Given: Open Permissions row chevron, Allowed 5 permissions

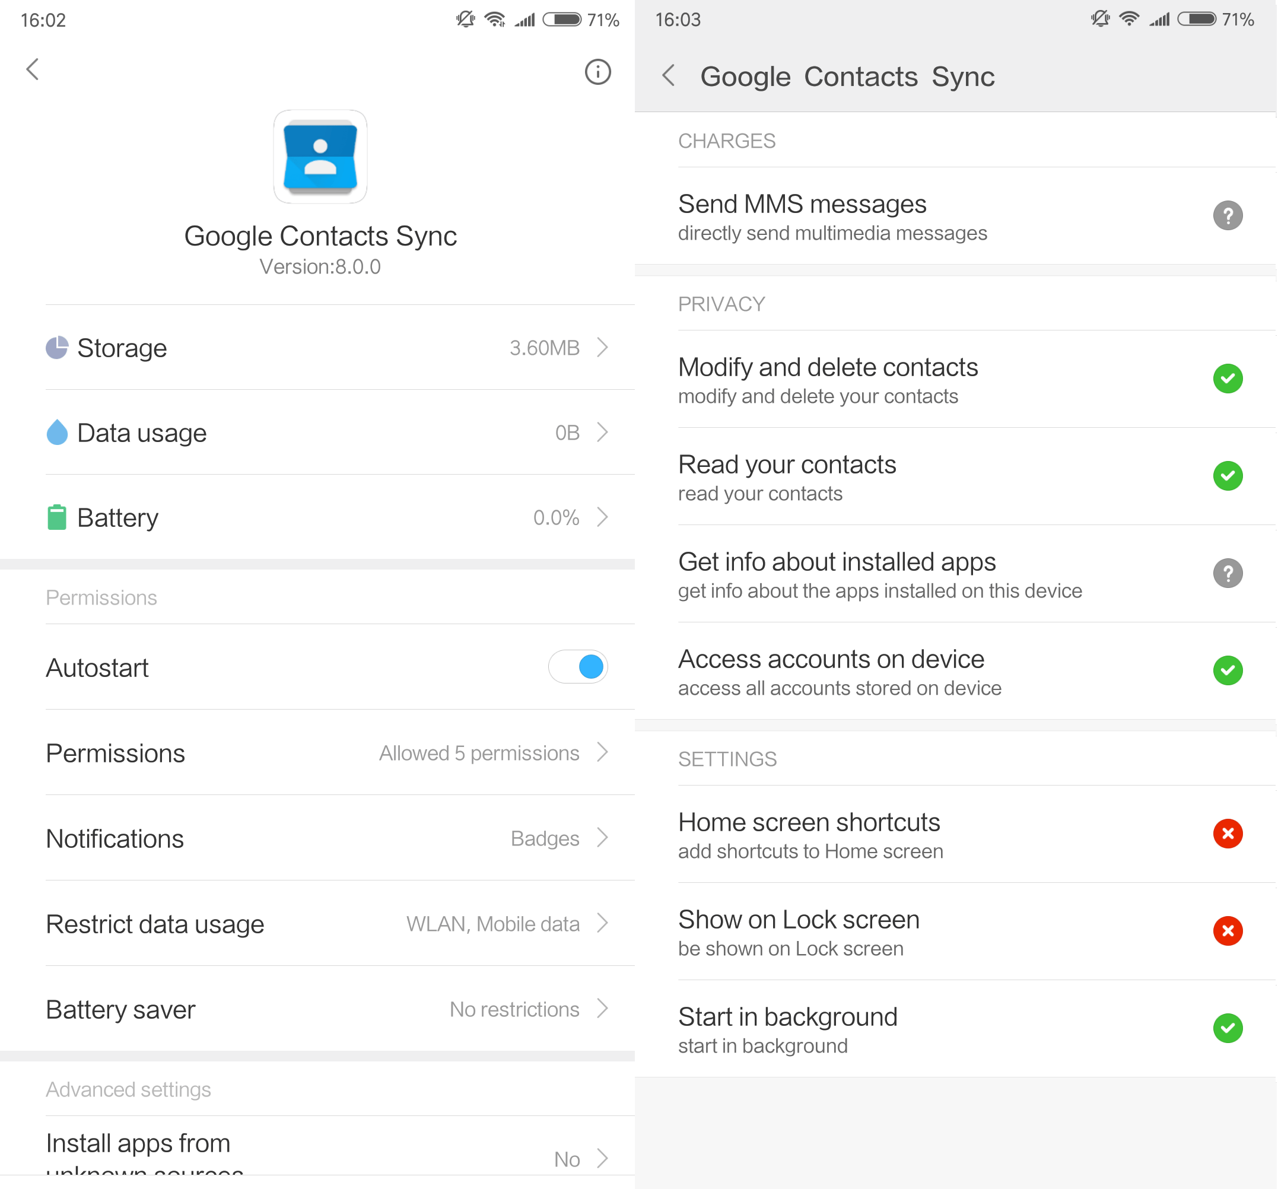Looking at the screenshot, I should coord(602,752).
